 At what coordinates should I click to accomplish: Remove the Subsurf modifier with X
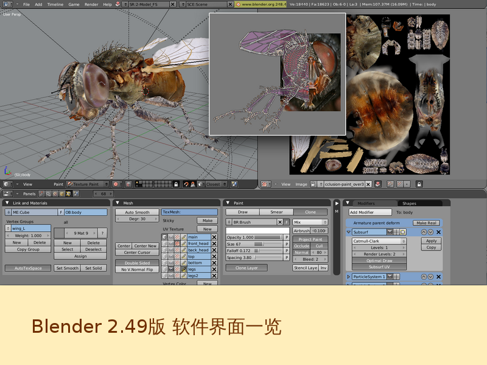438,232
